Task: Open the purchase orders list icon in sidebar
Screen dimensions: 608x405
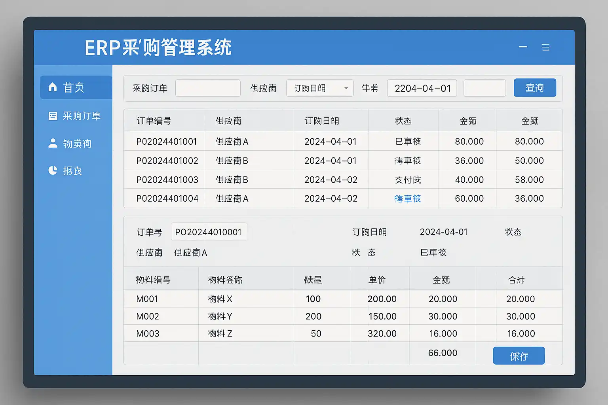Action: click(x=53, y=116)
